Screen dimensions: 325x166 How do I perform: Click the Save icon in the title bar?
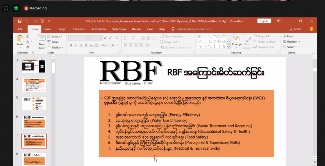point(20,21)
